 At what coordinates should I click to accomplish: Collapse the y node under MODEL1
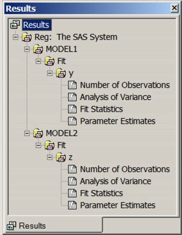[x=50, y=73]
